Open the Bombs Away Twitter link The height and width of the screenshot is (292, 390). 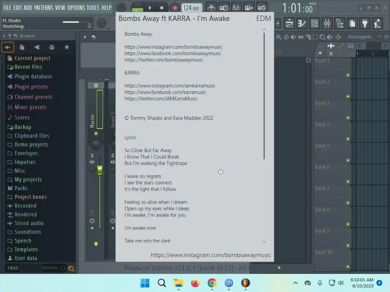point(164,60)
